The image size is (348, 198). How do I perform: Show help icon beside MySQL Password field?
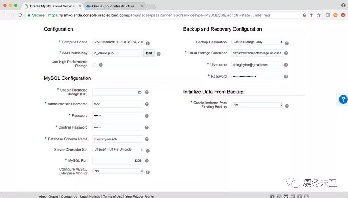(x=147, y=116)
